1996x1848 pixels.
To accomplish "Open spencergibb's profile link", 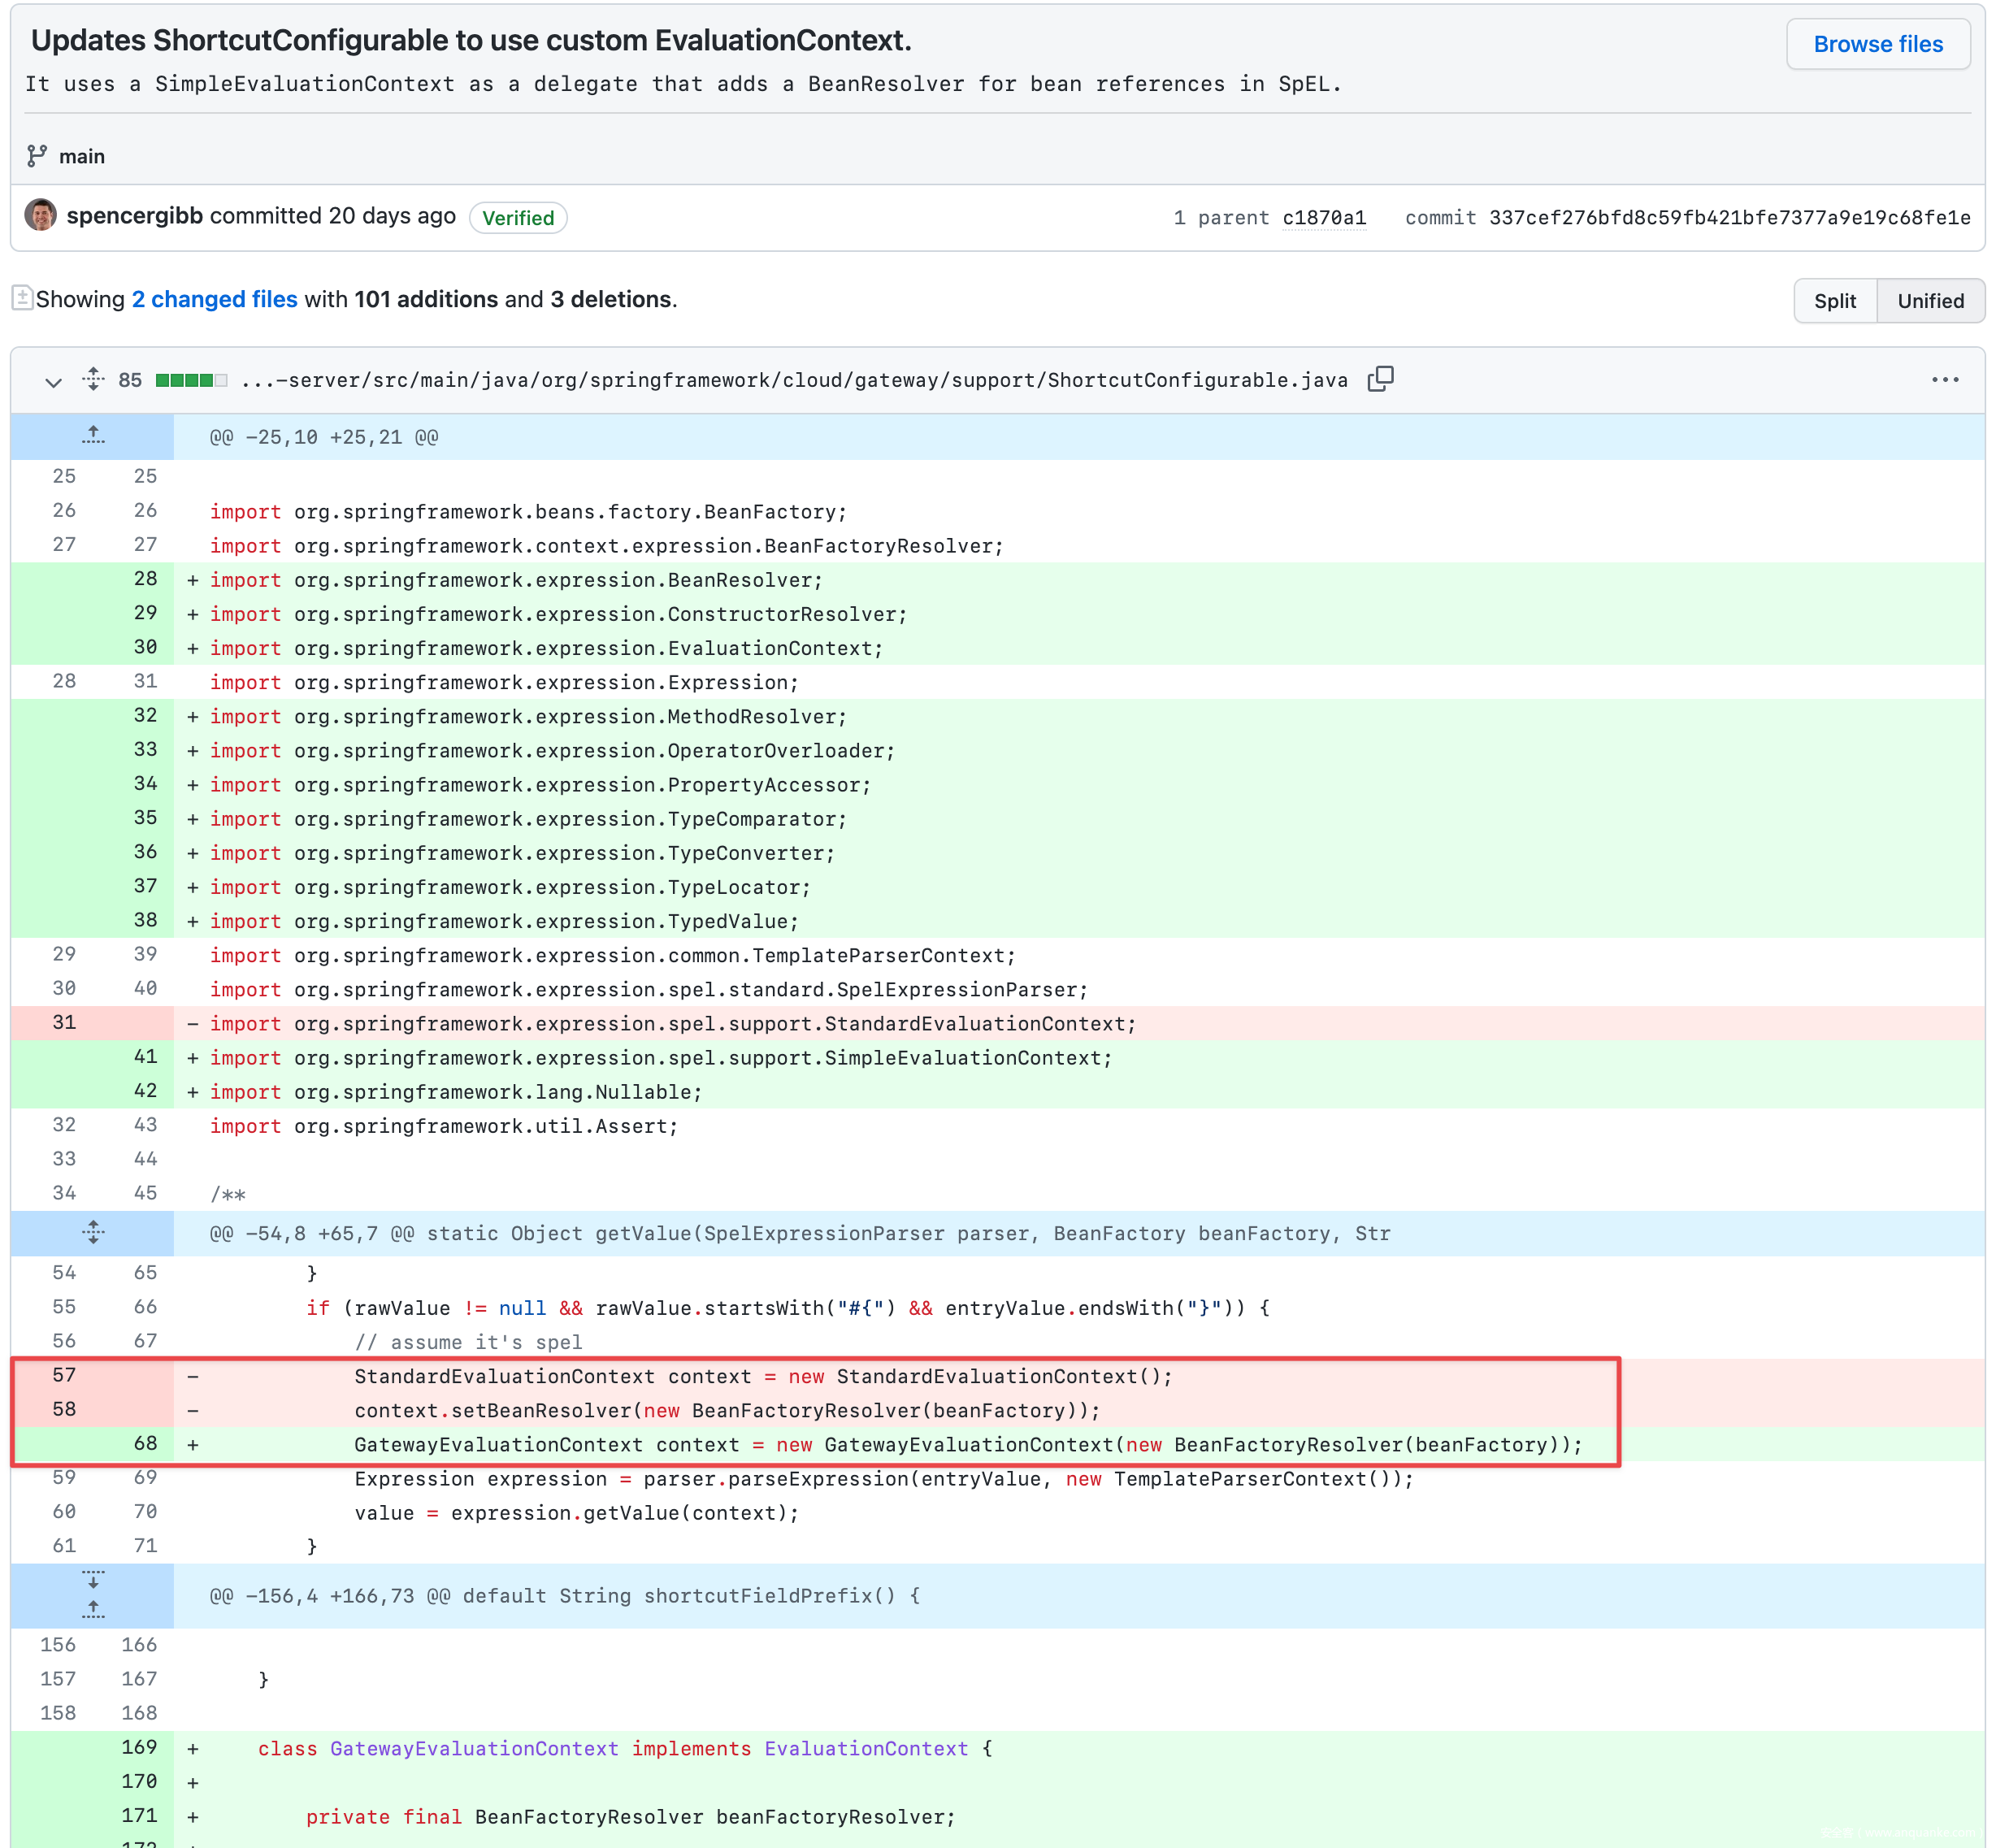I will point(135,216).
